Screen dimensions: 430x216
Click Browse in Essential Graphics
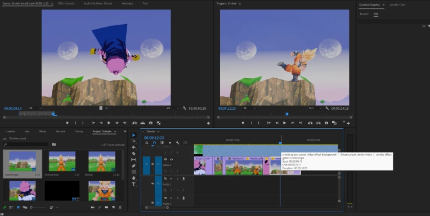[364, 14]
